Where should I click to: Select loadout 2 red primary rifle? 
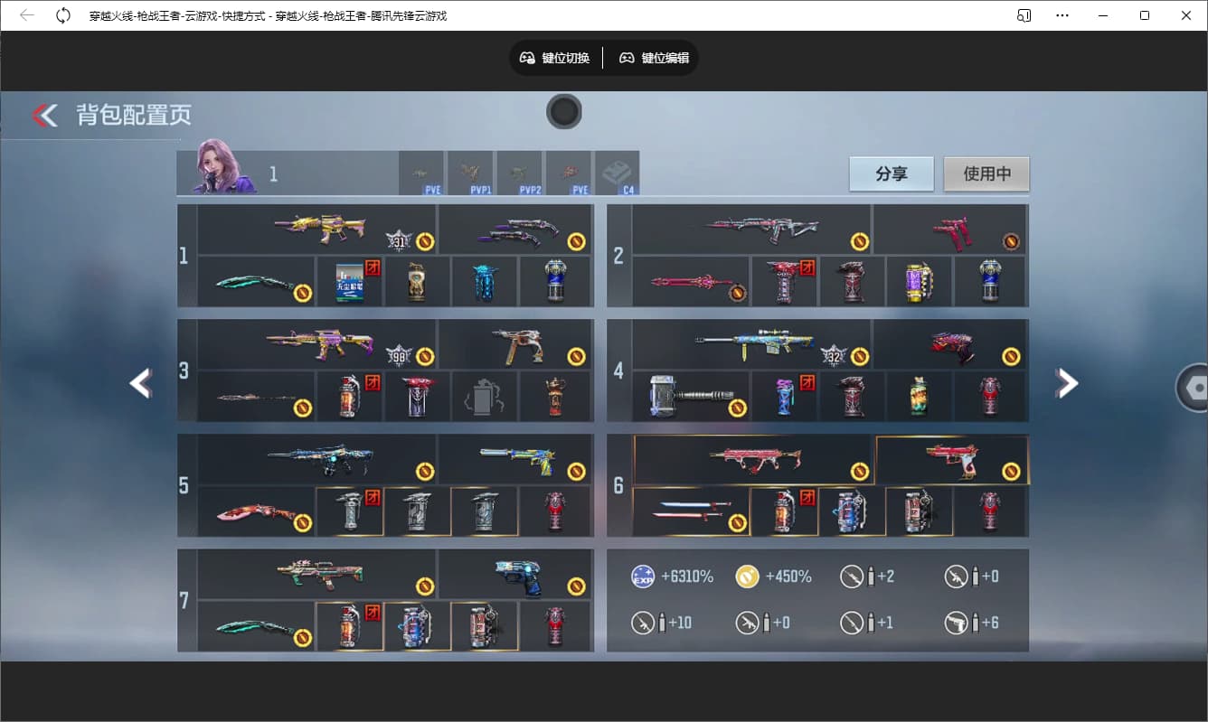pos(751,230)
